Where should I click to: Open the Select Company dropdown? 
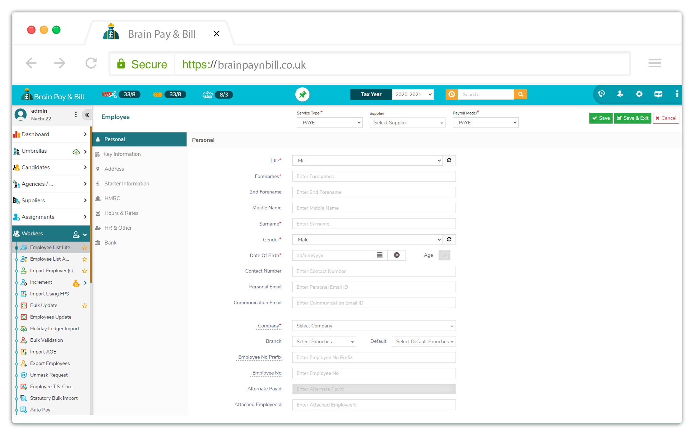click(x=374, y=326)
